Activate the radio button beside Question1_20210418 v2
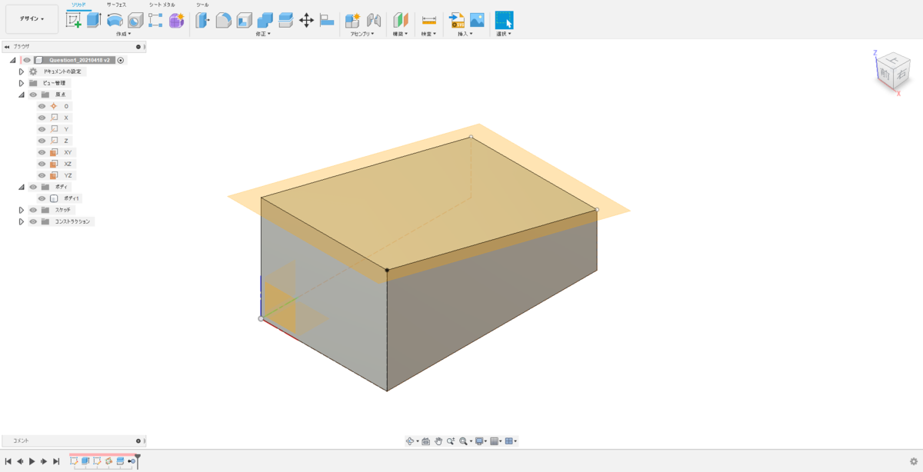 121,60
